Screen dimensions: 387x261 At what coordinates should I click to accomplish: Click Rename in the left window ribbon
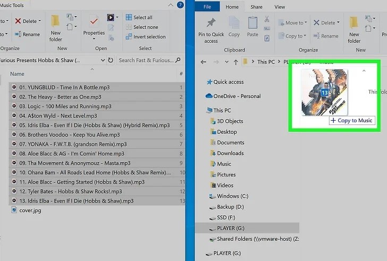pos(27,35)
